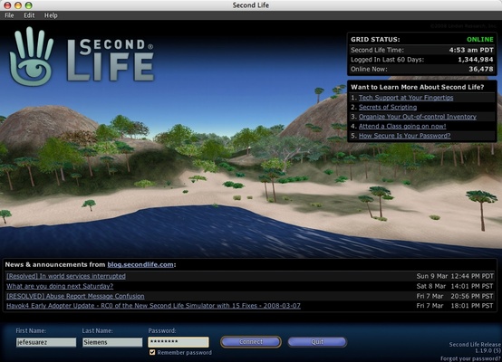Click the Second Life Release version text
The width and height of the screenshot is (502, 362).
point(475,348)
